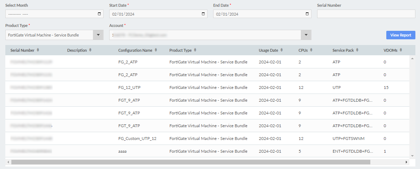Screen dimensions: 420x169
Task: Click CPUs value 12 in FG_12_UTP row
Action: click(301, 88)
